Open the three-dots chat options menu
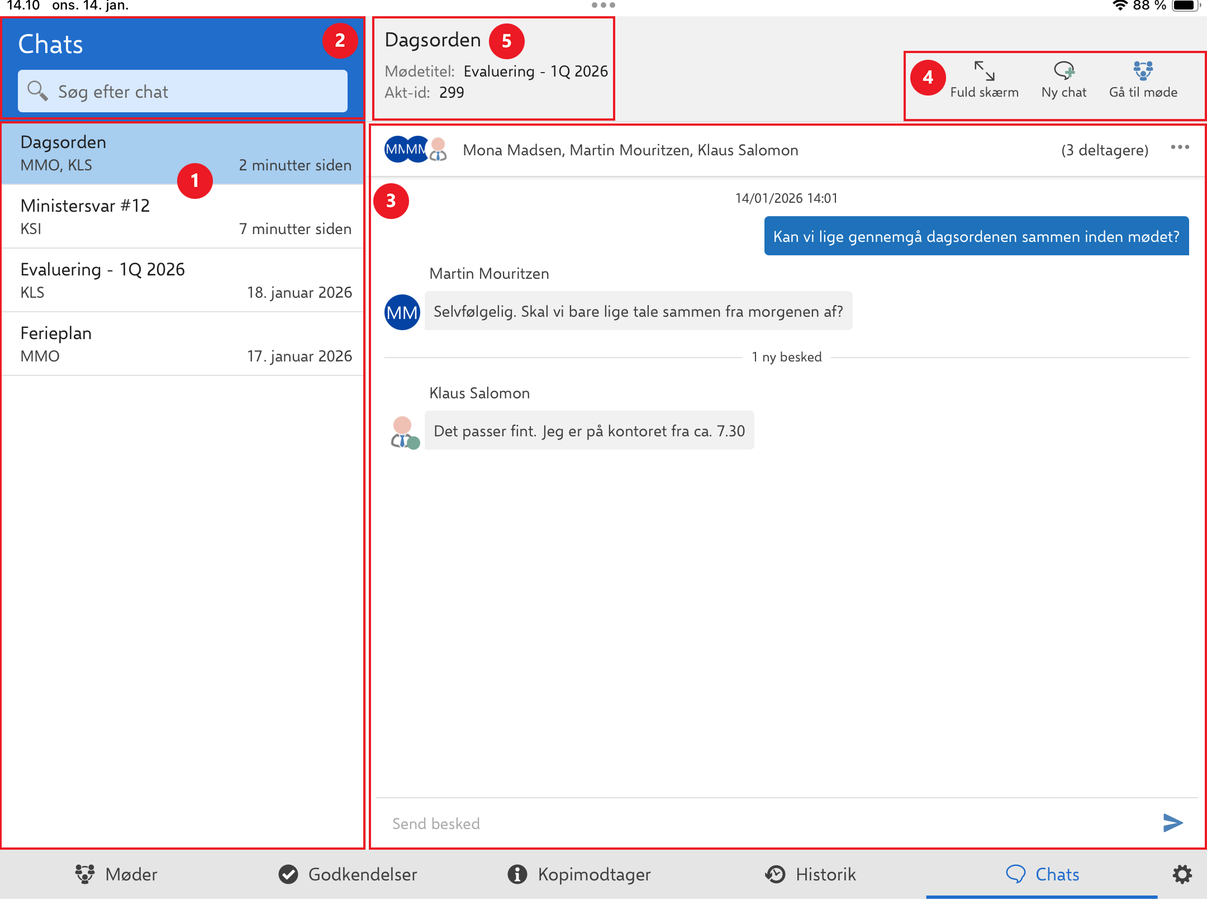Viewport: 1207px width, 905px height. pyautogui.click(x=1180, y=147)
